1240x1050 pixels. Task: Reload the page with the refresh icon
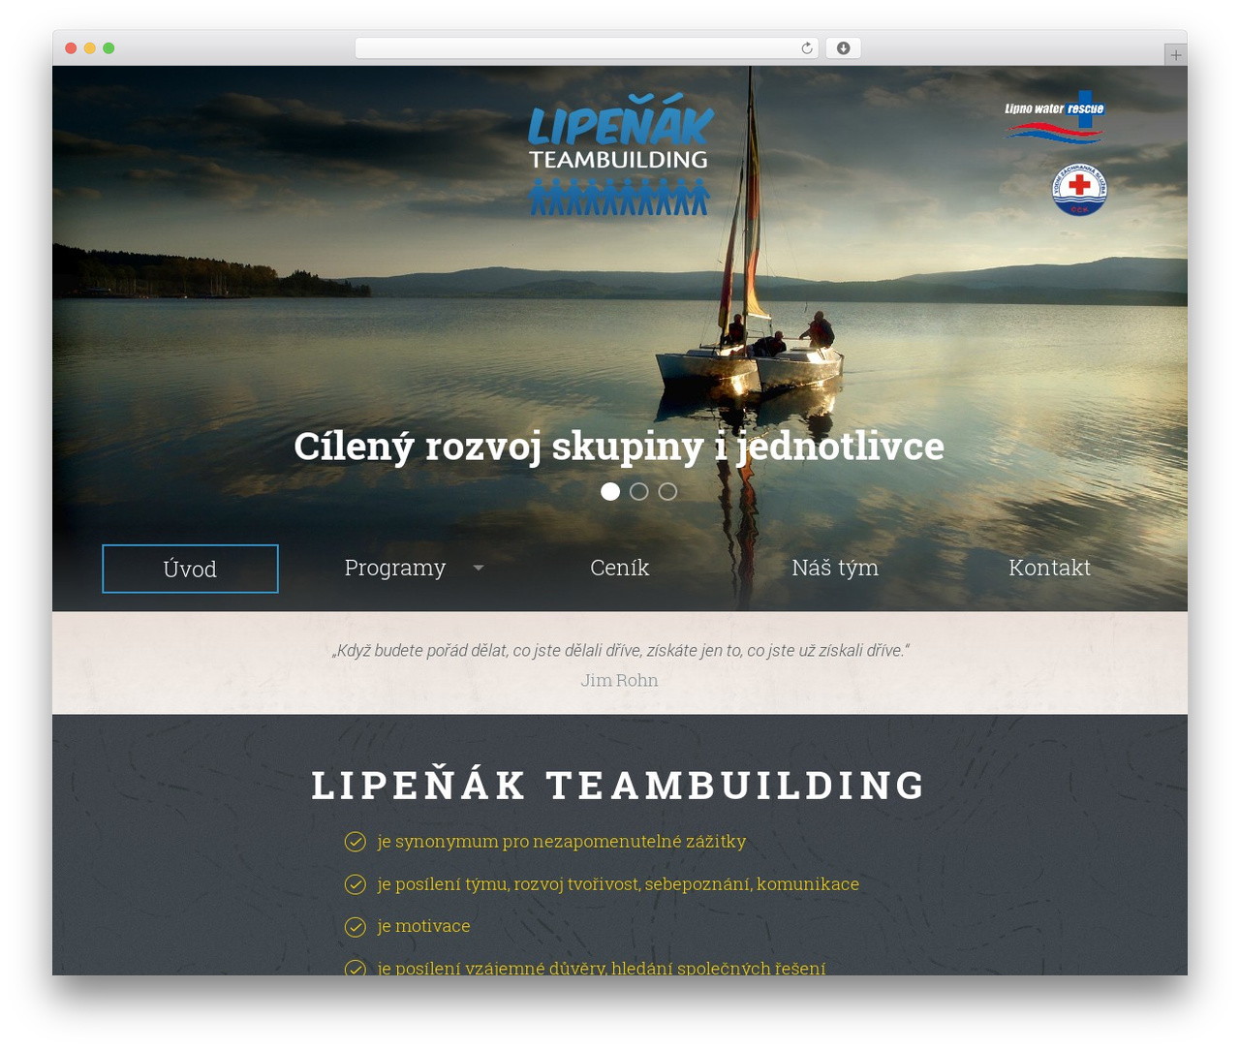806,48
